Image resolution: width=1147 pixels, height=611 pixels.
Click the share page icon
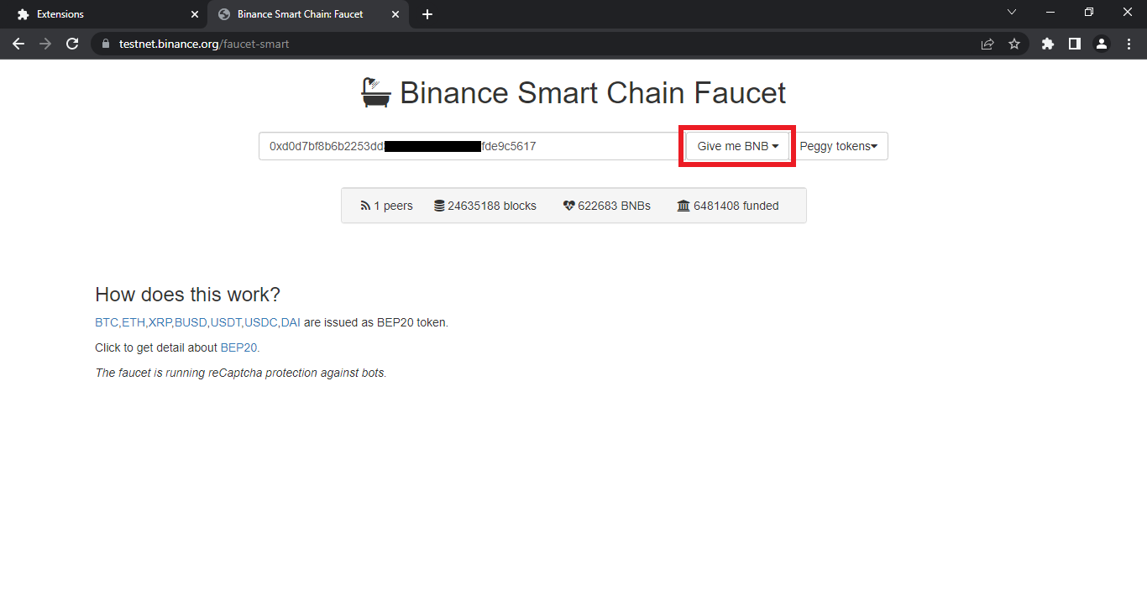(x=987, y=44)
